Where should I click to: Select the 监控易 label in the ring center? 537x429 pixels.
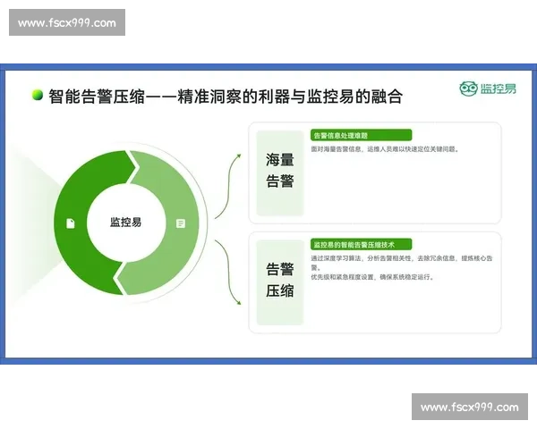(x=125, y=222)
